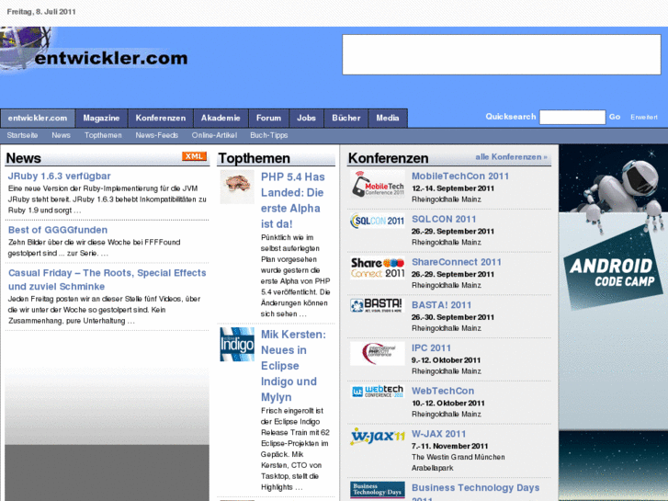Screen dimensions: 668x501
Task: Open the Business Technology Days text link
Action: coord(475,492)
